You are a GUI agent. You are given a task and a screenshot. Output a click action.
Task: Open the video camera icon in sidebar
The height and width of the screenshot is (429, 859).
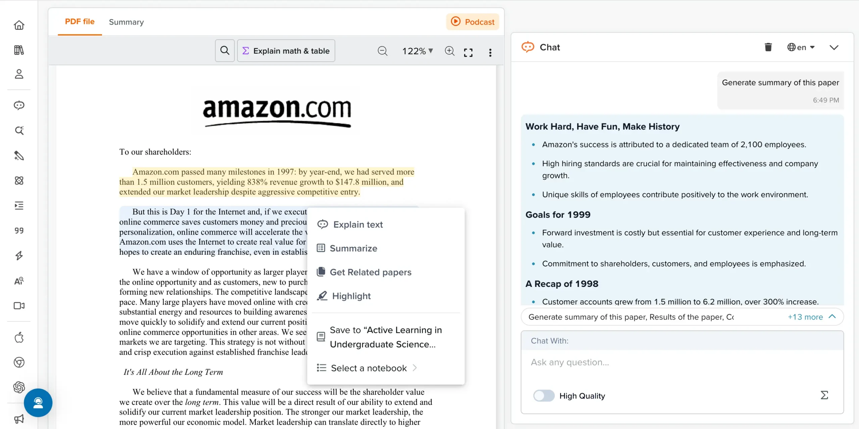pos(19,306)
